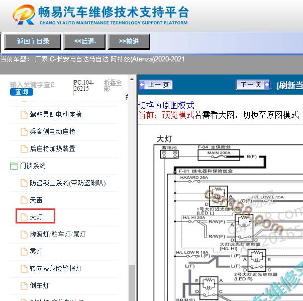Viewport: 303px width, 301px height.
Task: Click PC.104-26215 text
Action: (84, 86)
